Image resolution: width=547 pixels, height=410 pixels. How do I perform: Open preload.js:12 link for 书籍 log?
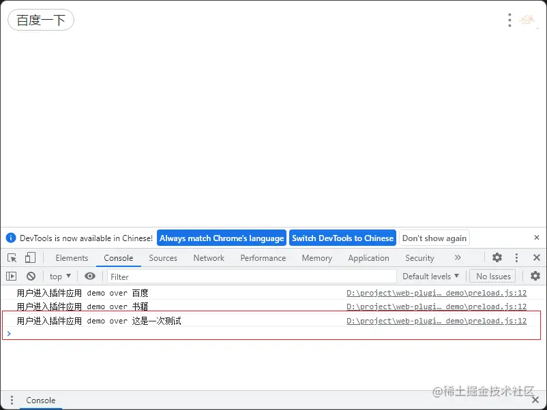(x=437, y=306)
